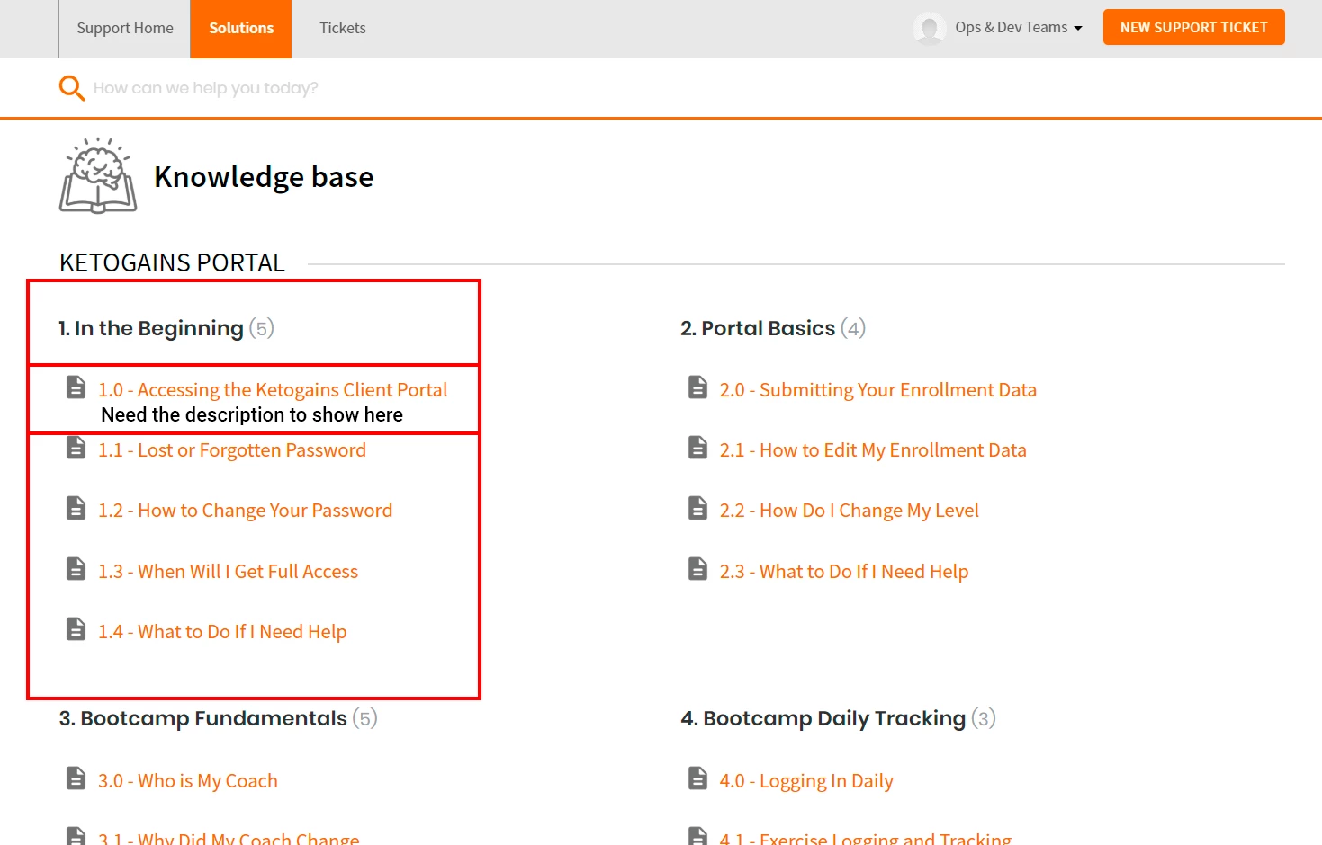The height and width of the screenshot is (845, 1322).
Task: Click document icon beside 1.1 Lost or Forgotten Password
Action: click(76, 448)
